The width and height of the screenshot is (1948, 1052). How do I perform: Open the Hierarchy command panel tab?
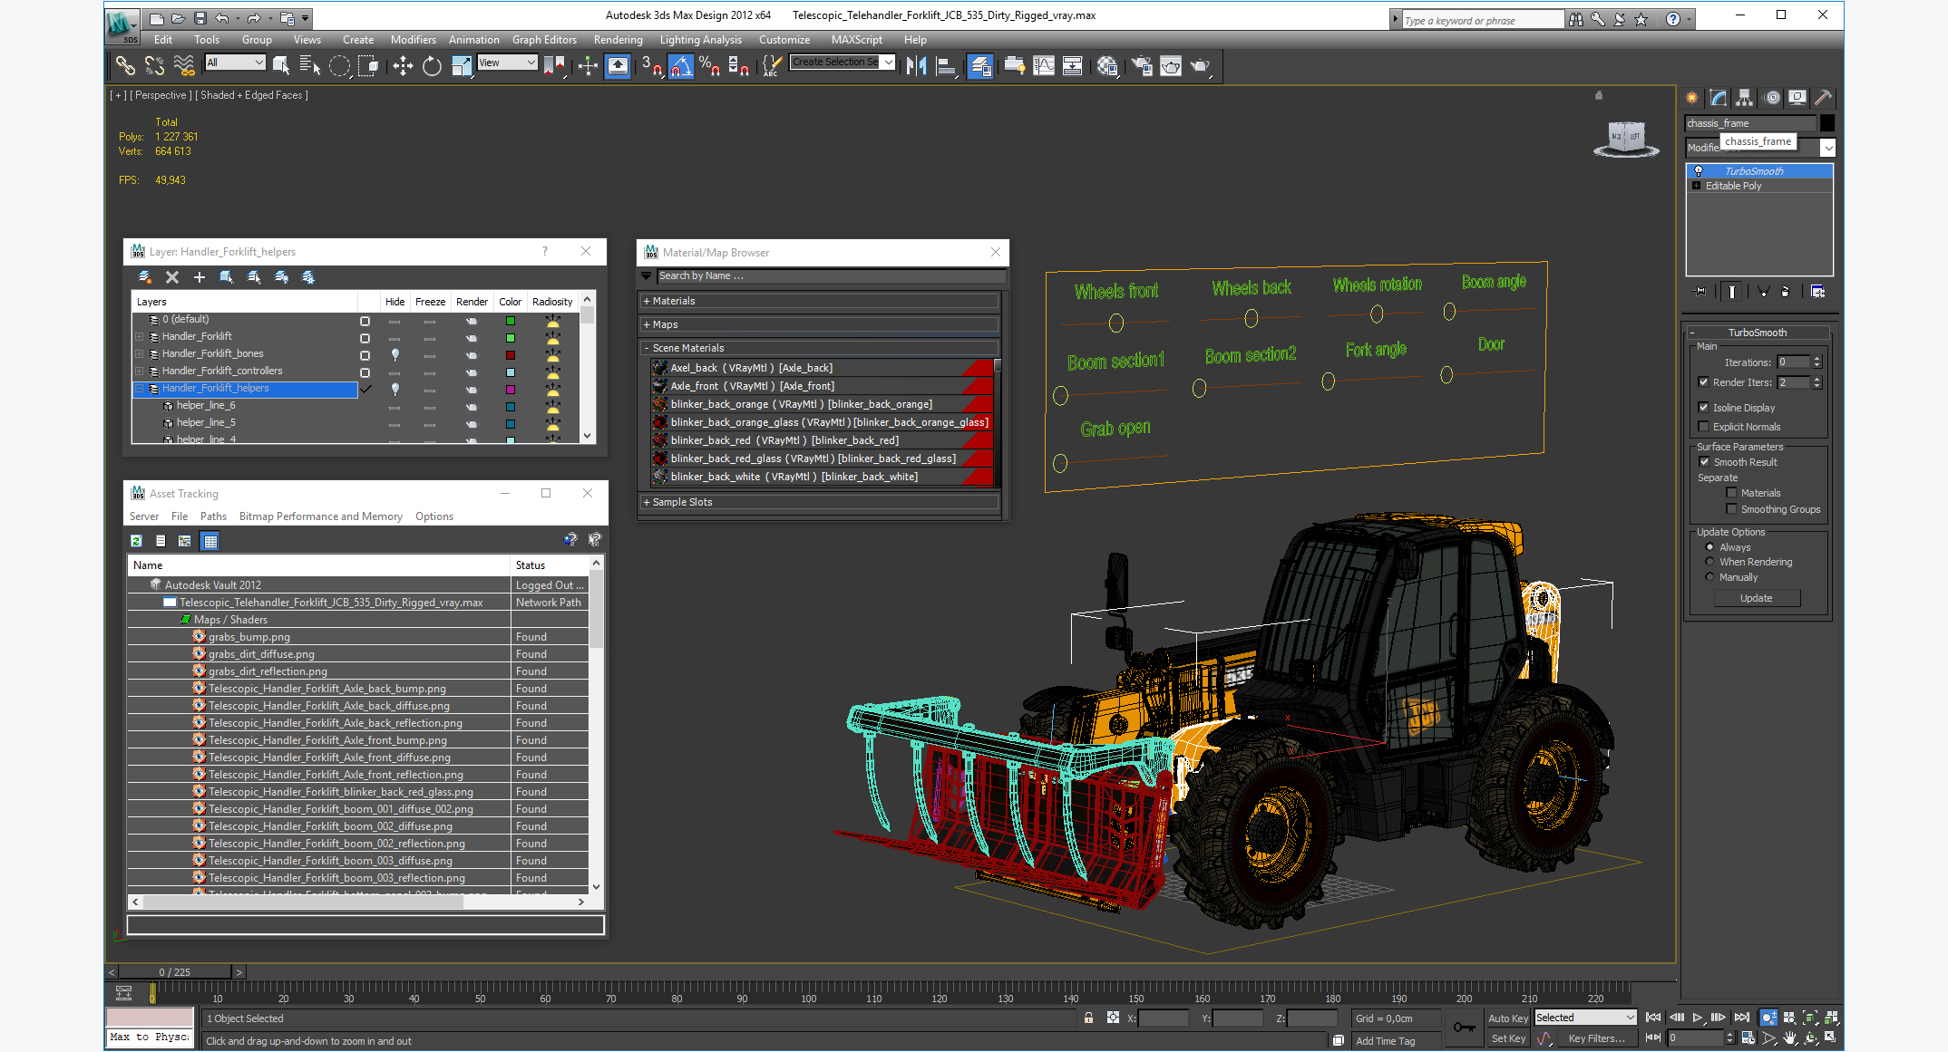coord(1745,98)
